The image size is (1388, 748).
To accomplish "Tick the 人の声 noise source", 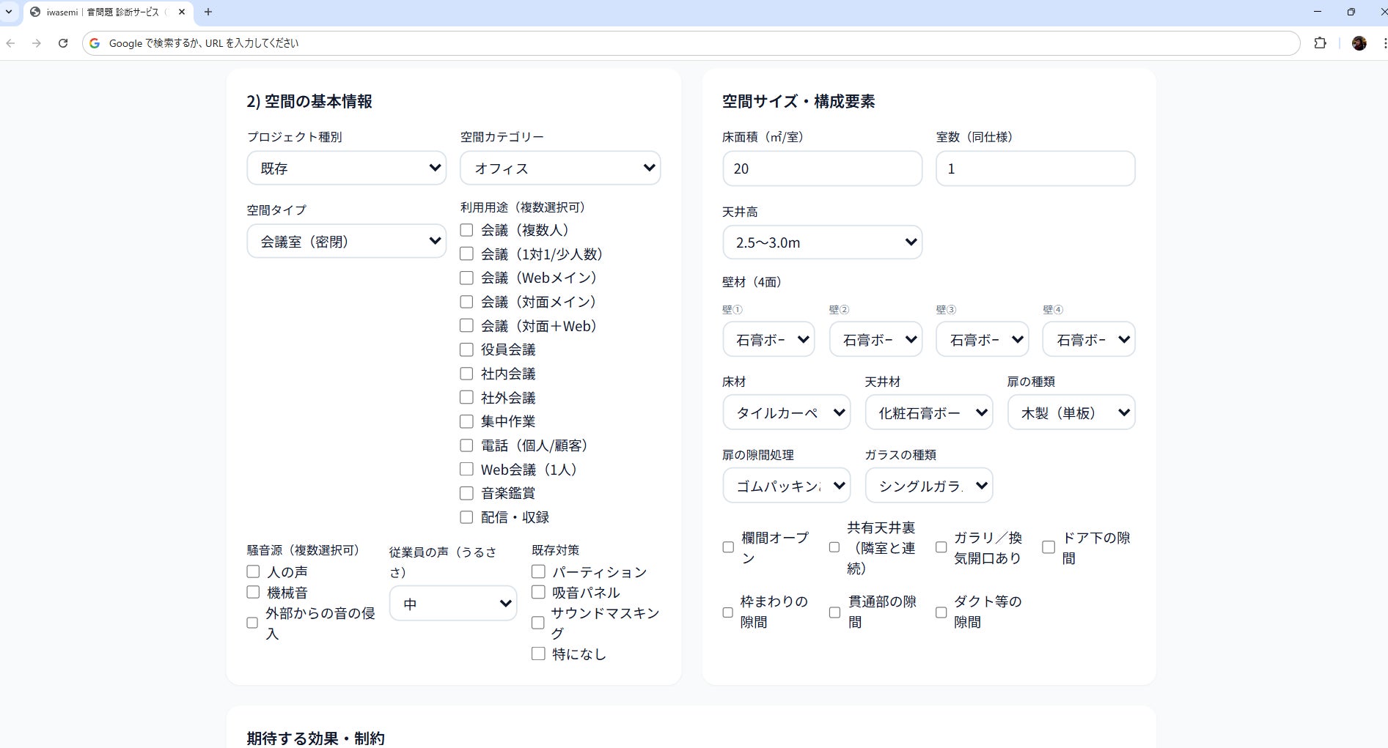I will tap(253, 571).
